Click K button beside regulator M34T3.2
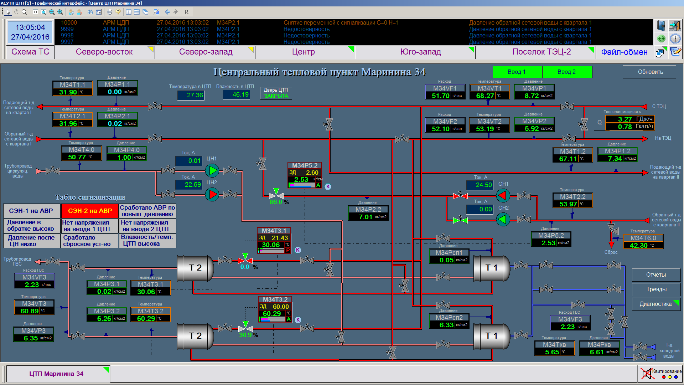 click(x=298, y=320)
